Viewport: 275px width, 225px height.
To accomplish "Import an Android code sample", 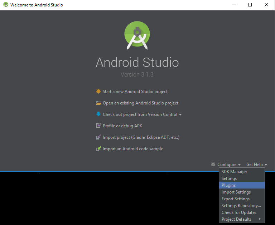I will [133, 149].
